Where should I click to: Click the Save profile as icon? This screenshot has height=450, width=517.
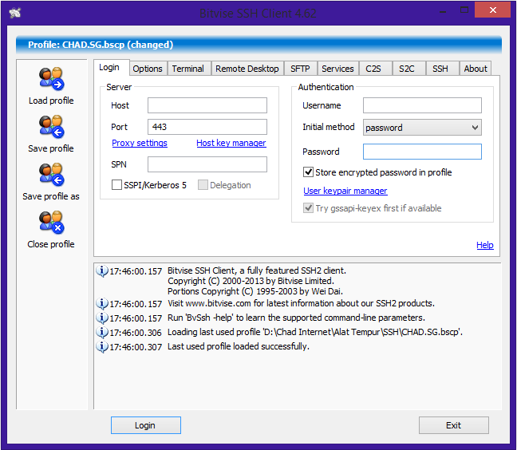51,175
